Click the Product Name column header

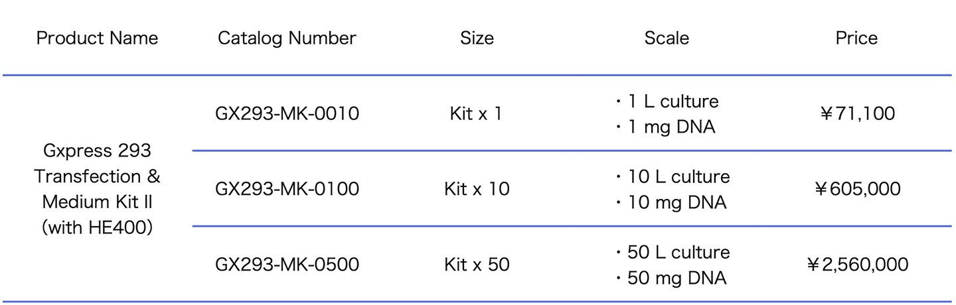tap(97, 38)
